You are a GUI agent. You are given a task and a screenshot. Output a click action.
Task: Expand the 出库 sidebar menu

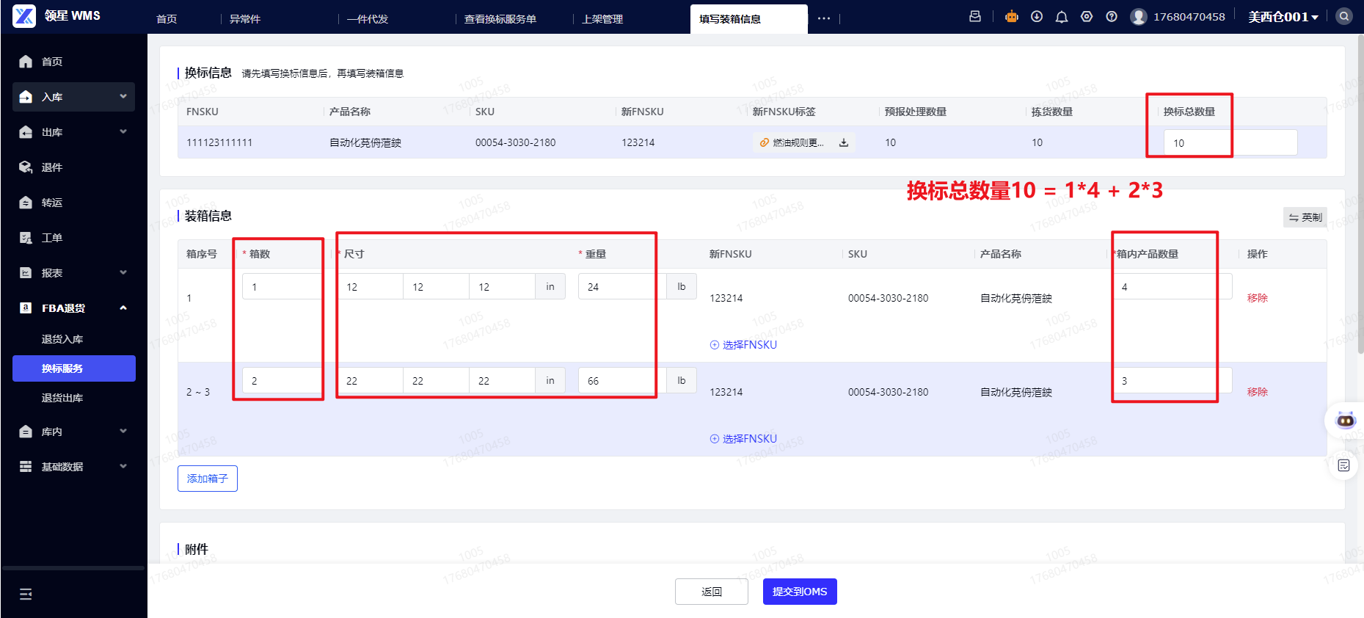click(73, 132)
